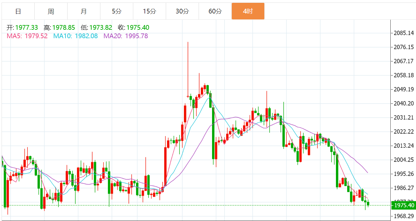Click the MA10: 1982.08 indicator label

pyautogui.click(x=75, y=36)
